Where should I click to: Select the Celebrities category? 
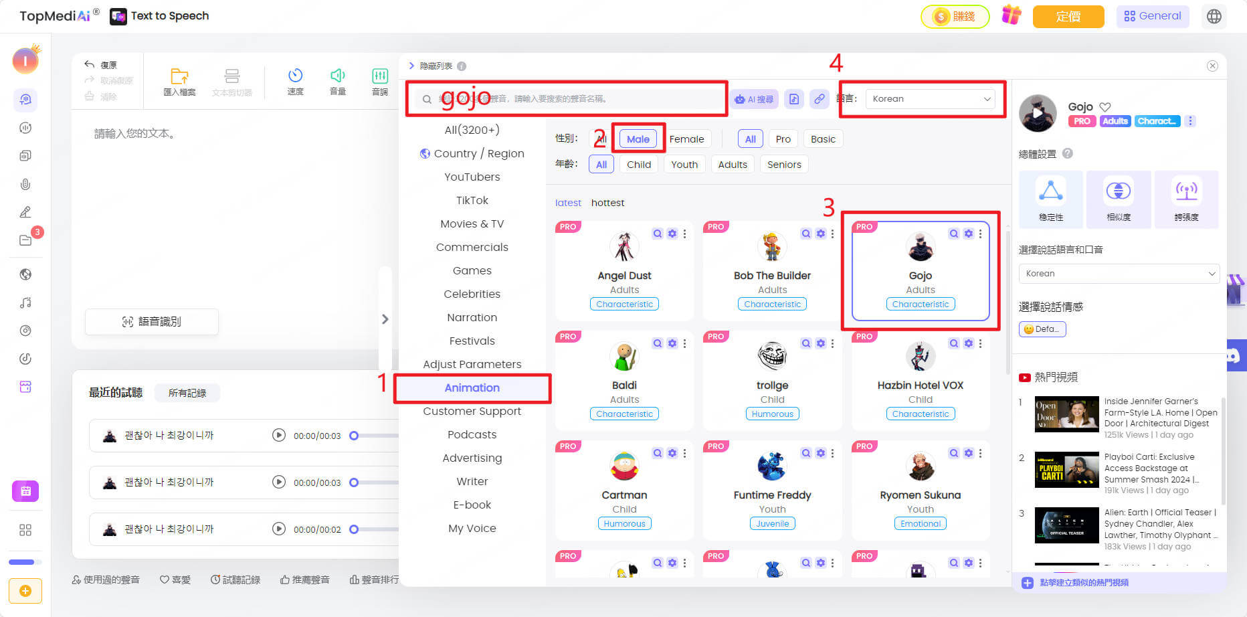472,294
